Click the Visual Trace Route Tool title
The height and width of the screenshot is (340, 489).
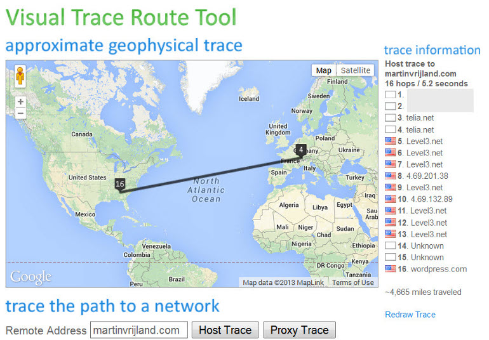121,17
